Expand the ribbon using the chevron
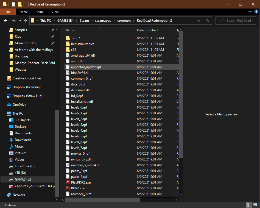260x208 pixels. click(x=250, y=12)
